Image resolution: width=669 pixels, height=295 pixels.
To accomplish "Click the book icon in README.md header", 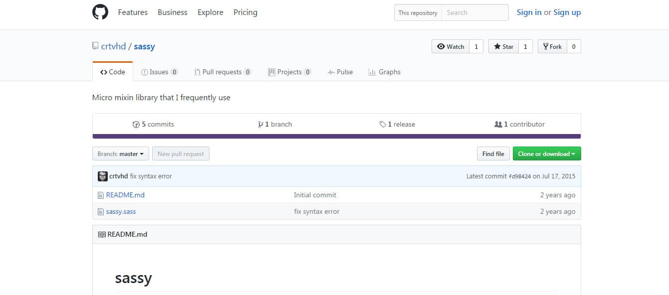I will (x=102, y=234).
